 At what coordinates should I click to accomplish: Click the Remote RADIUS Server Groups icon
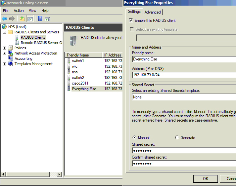[x=17, y=43]
